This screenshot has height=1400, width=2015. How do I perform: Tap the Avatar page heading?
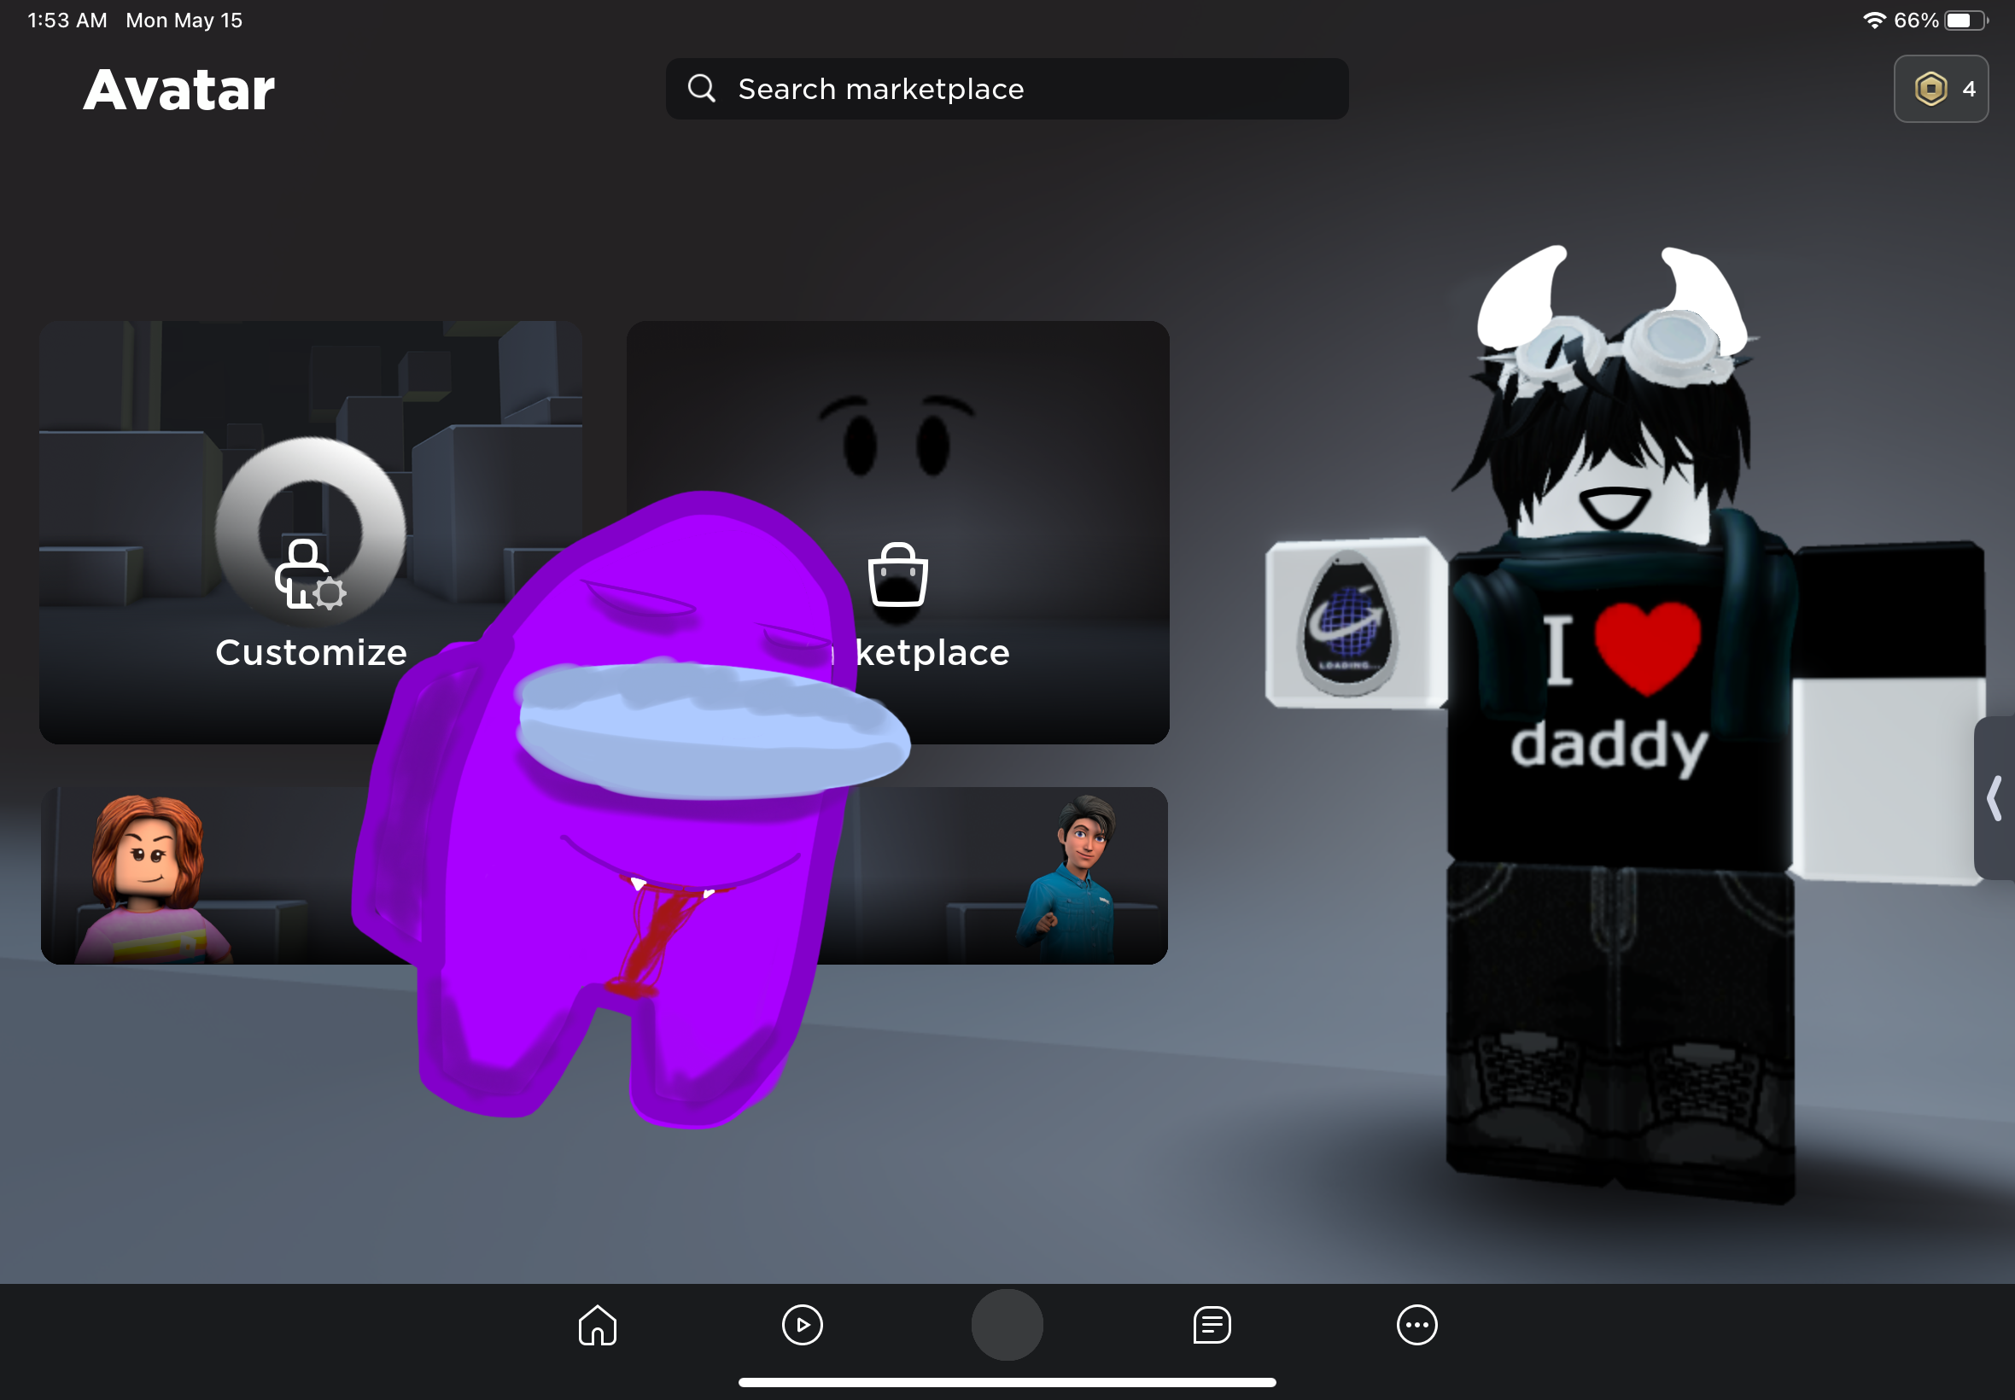[179, 90]
